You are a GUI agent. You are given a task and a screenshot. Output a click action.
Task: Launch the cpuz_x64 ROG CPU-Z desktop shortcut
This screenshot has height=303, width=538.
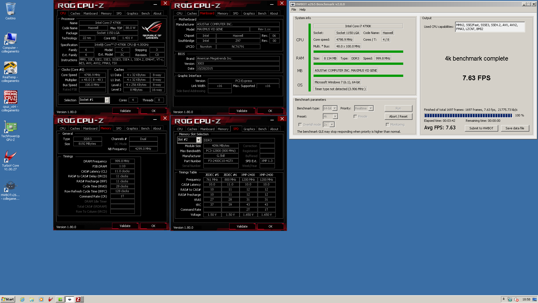point(10,102)
